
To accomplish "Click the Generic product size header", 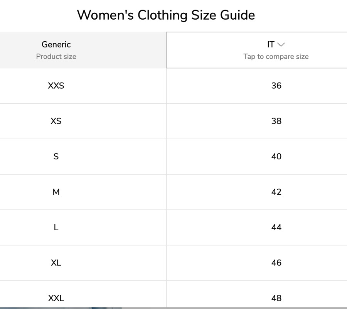I will [56, 45].
